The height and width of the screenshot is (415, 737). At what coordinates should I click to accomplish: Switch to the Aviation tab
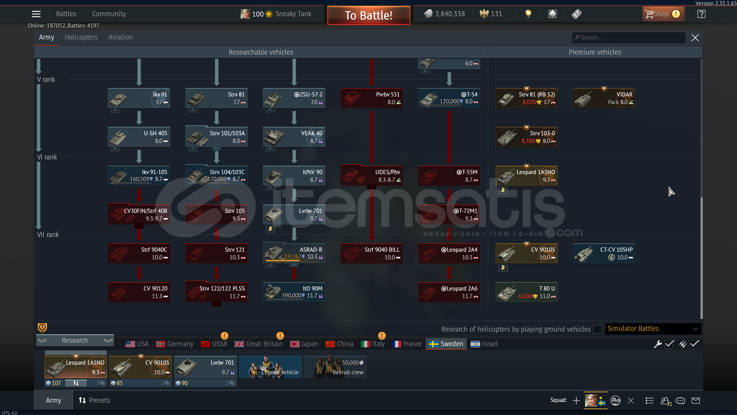pos(121,37)
